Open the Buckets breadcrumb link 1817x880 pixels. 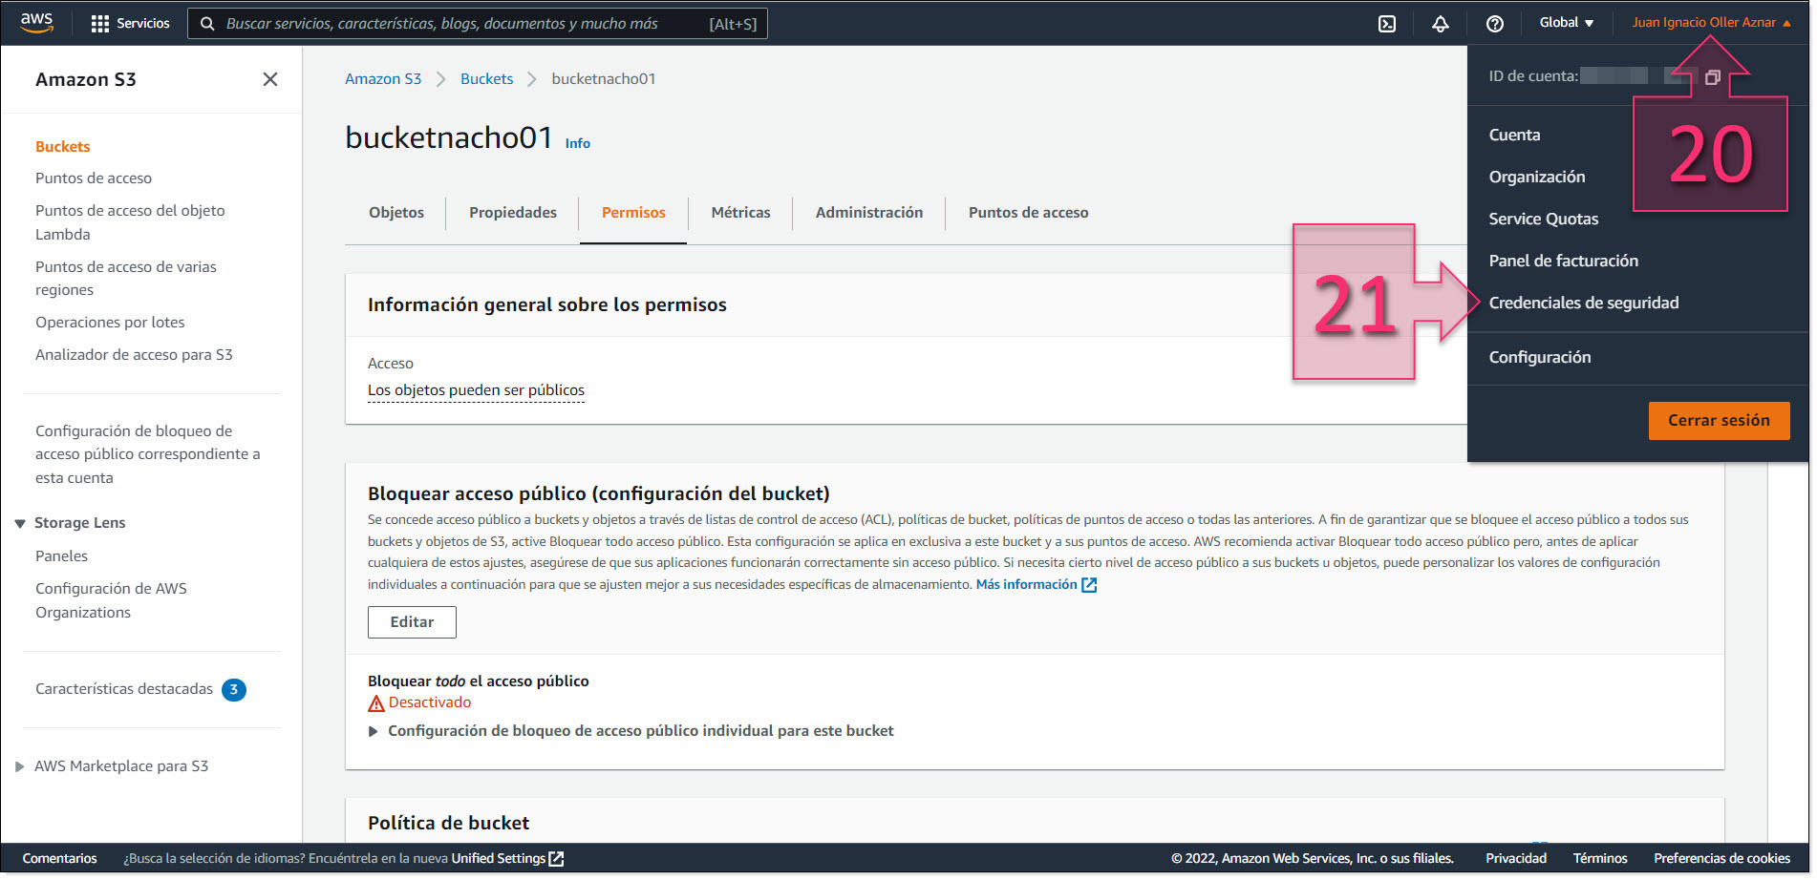[x=486, y=78]
